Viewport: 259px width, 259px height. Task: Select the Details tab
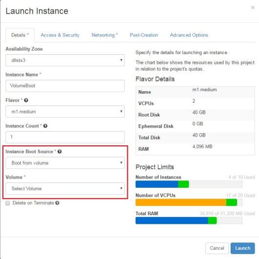pyautogui.click(x=20, y=35)
